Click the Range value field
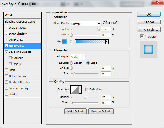The height and width of the screenshot is (128, 164). (x=106, y=97)
